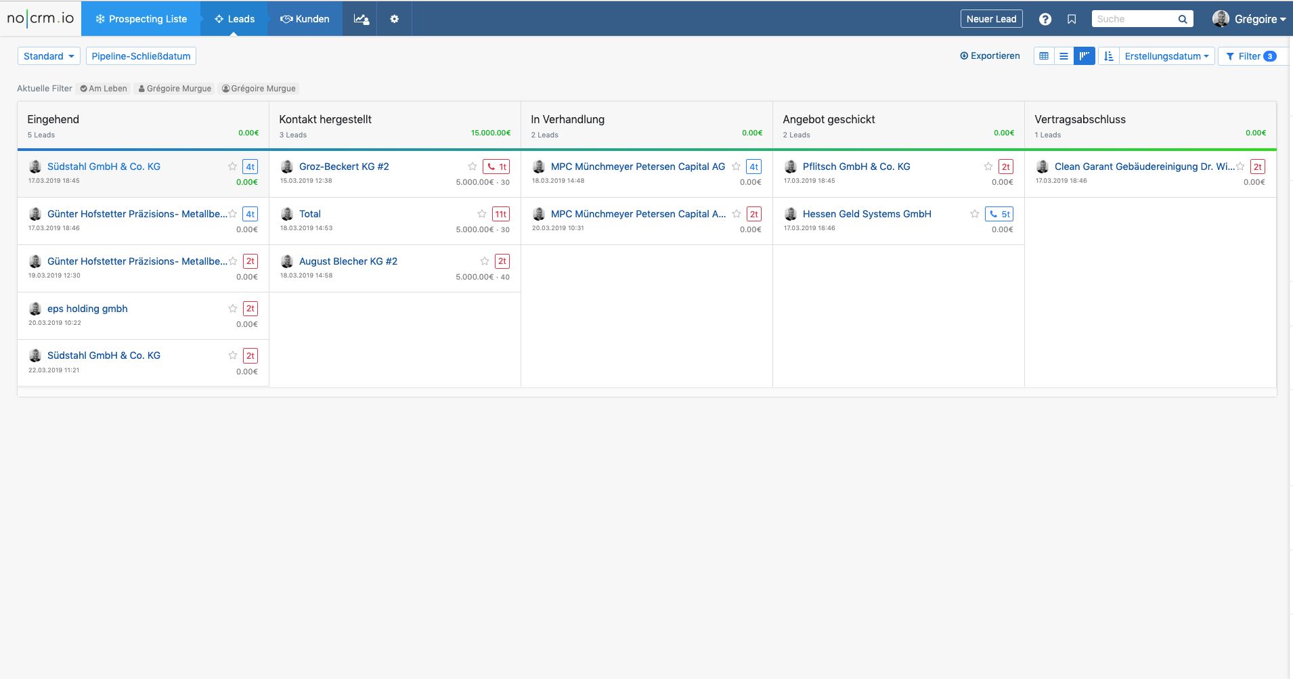Open the statistics chart icon in navbar

coord(361,19)
